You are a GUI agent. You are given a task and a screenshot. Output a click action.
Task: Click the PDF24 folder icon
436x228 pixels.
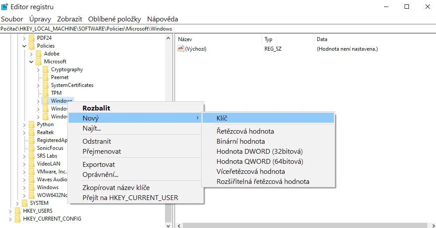(32, 38)
